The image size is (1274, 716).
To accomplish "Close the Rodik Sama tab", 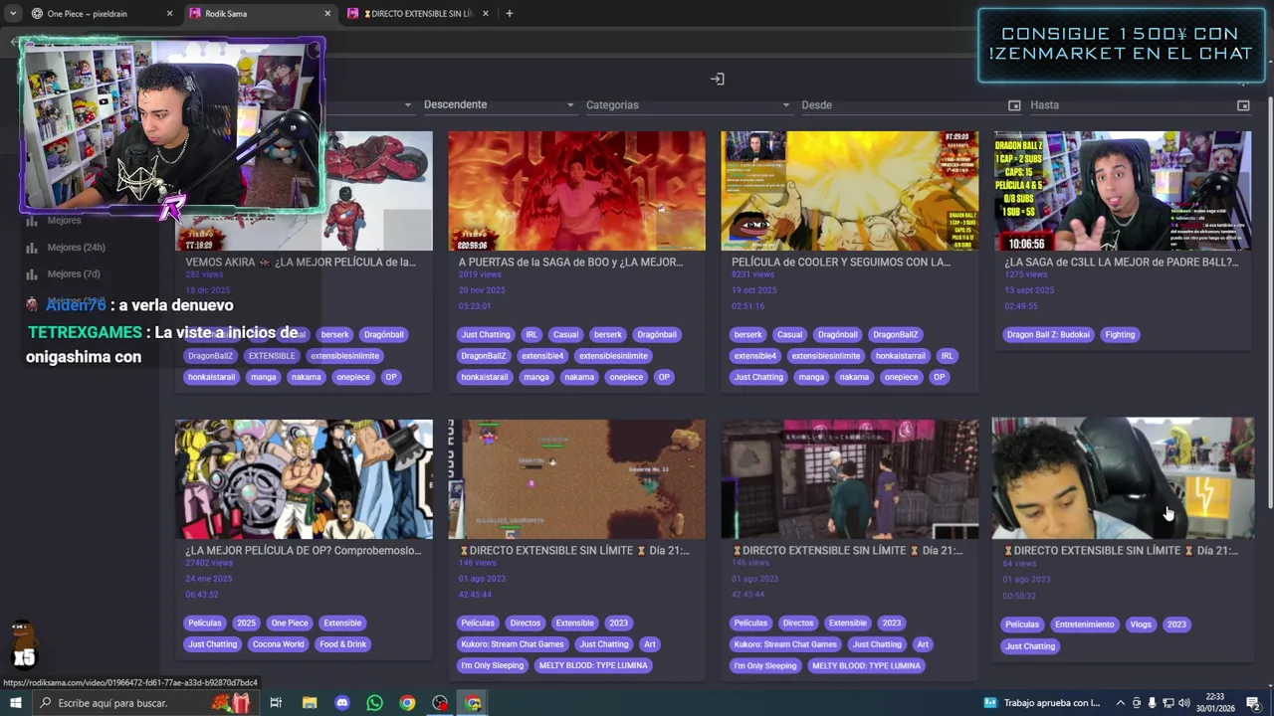I will [327, 14].
